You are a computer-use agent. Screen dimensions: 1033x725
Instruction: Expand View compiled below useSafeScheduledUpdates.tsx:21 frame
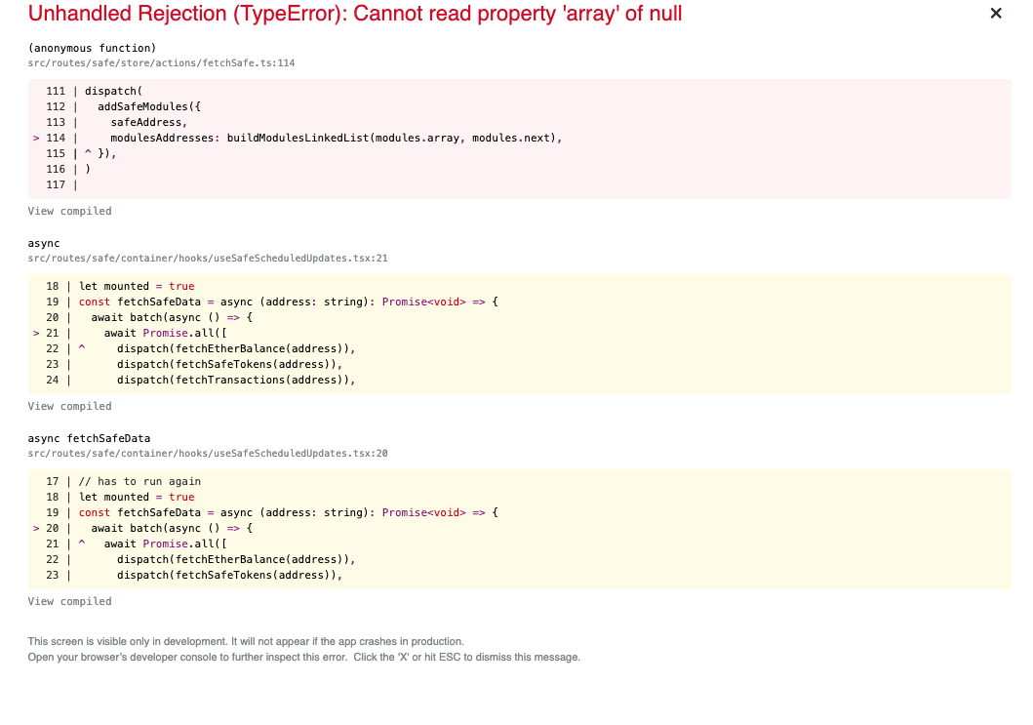(x=69, y=406)
